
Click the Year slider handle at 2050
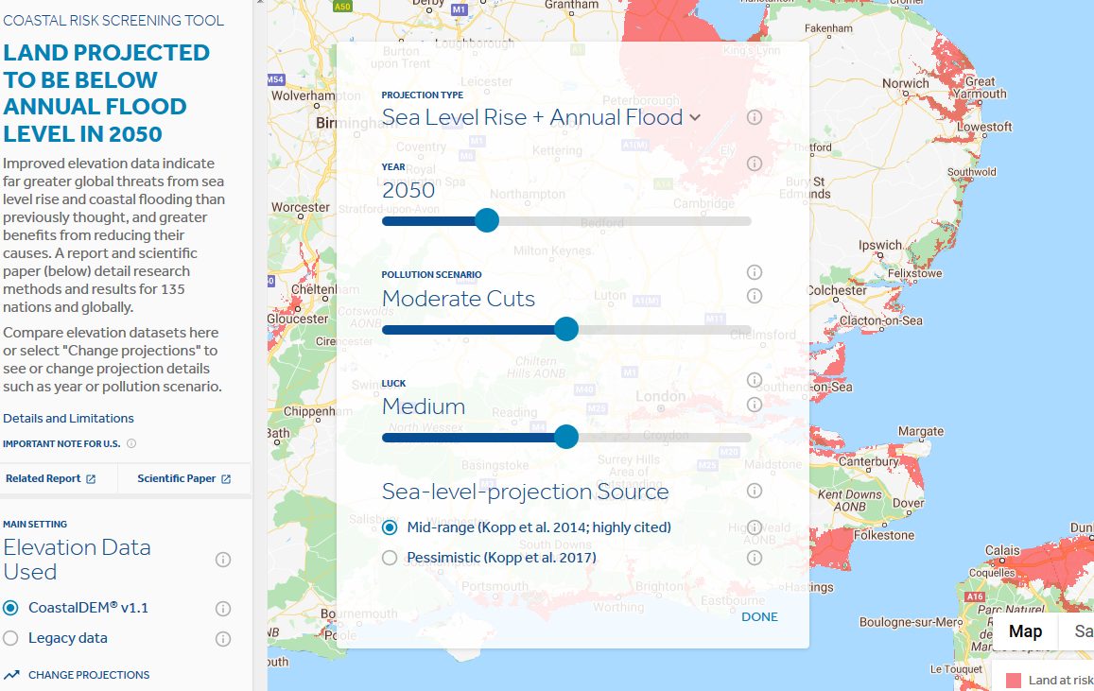coord(487,220)
